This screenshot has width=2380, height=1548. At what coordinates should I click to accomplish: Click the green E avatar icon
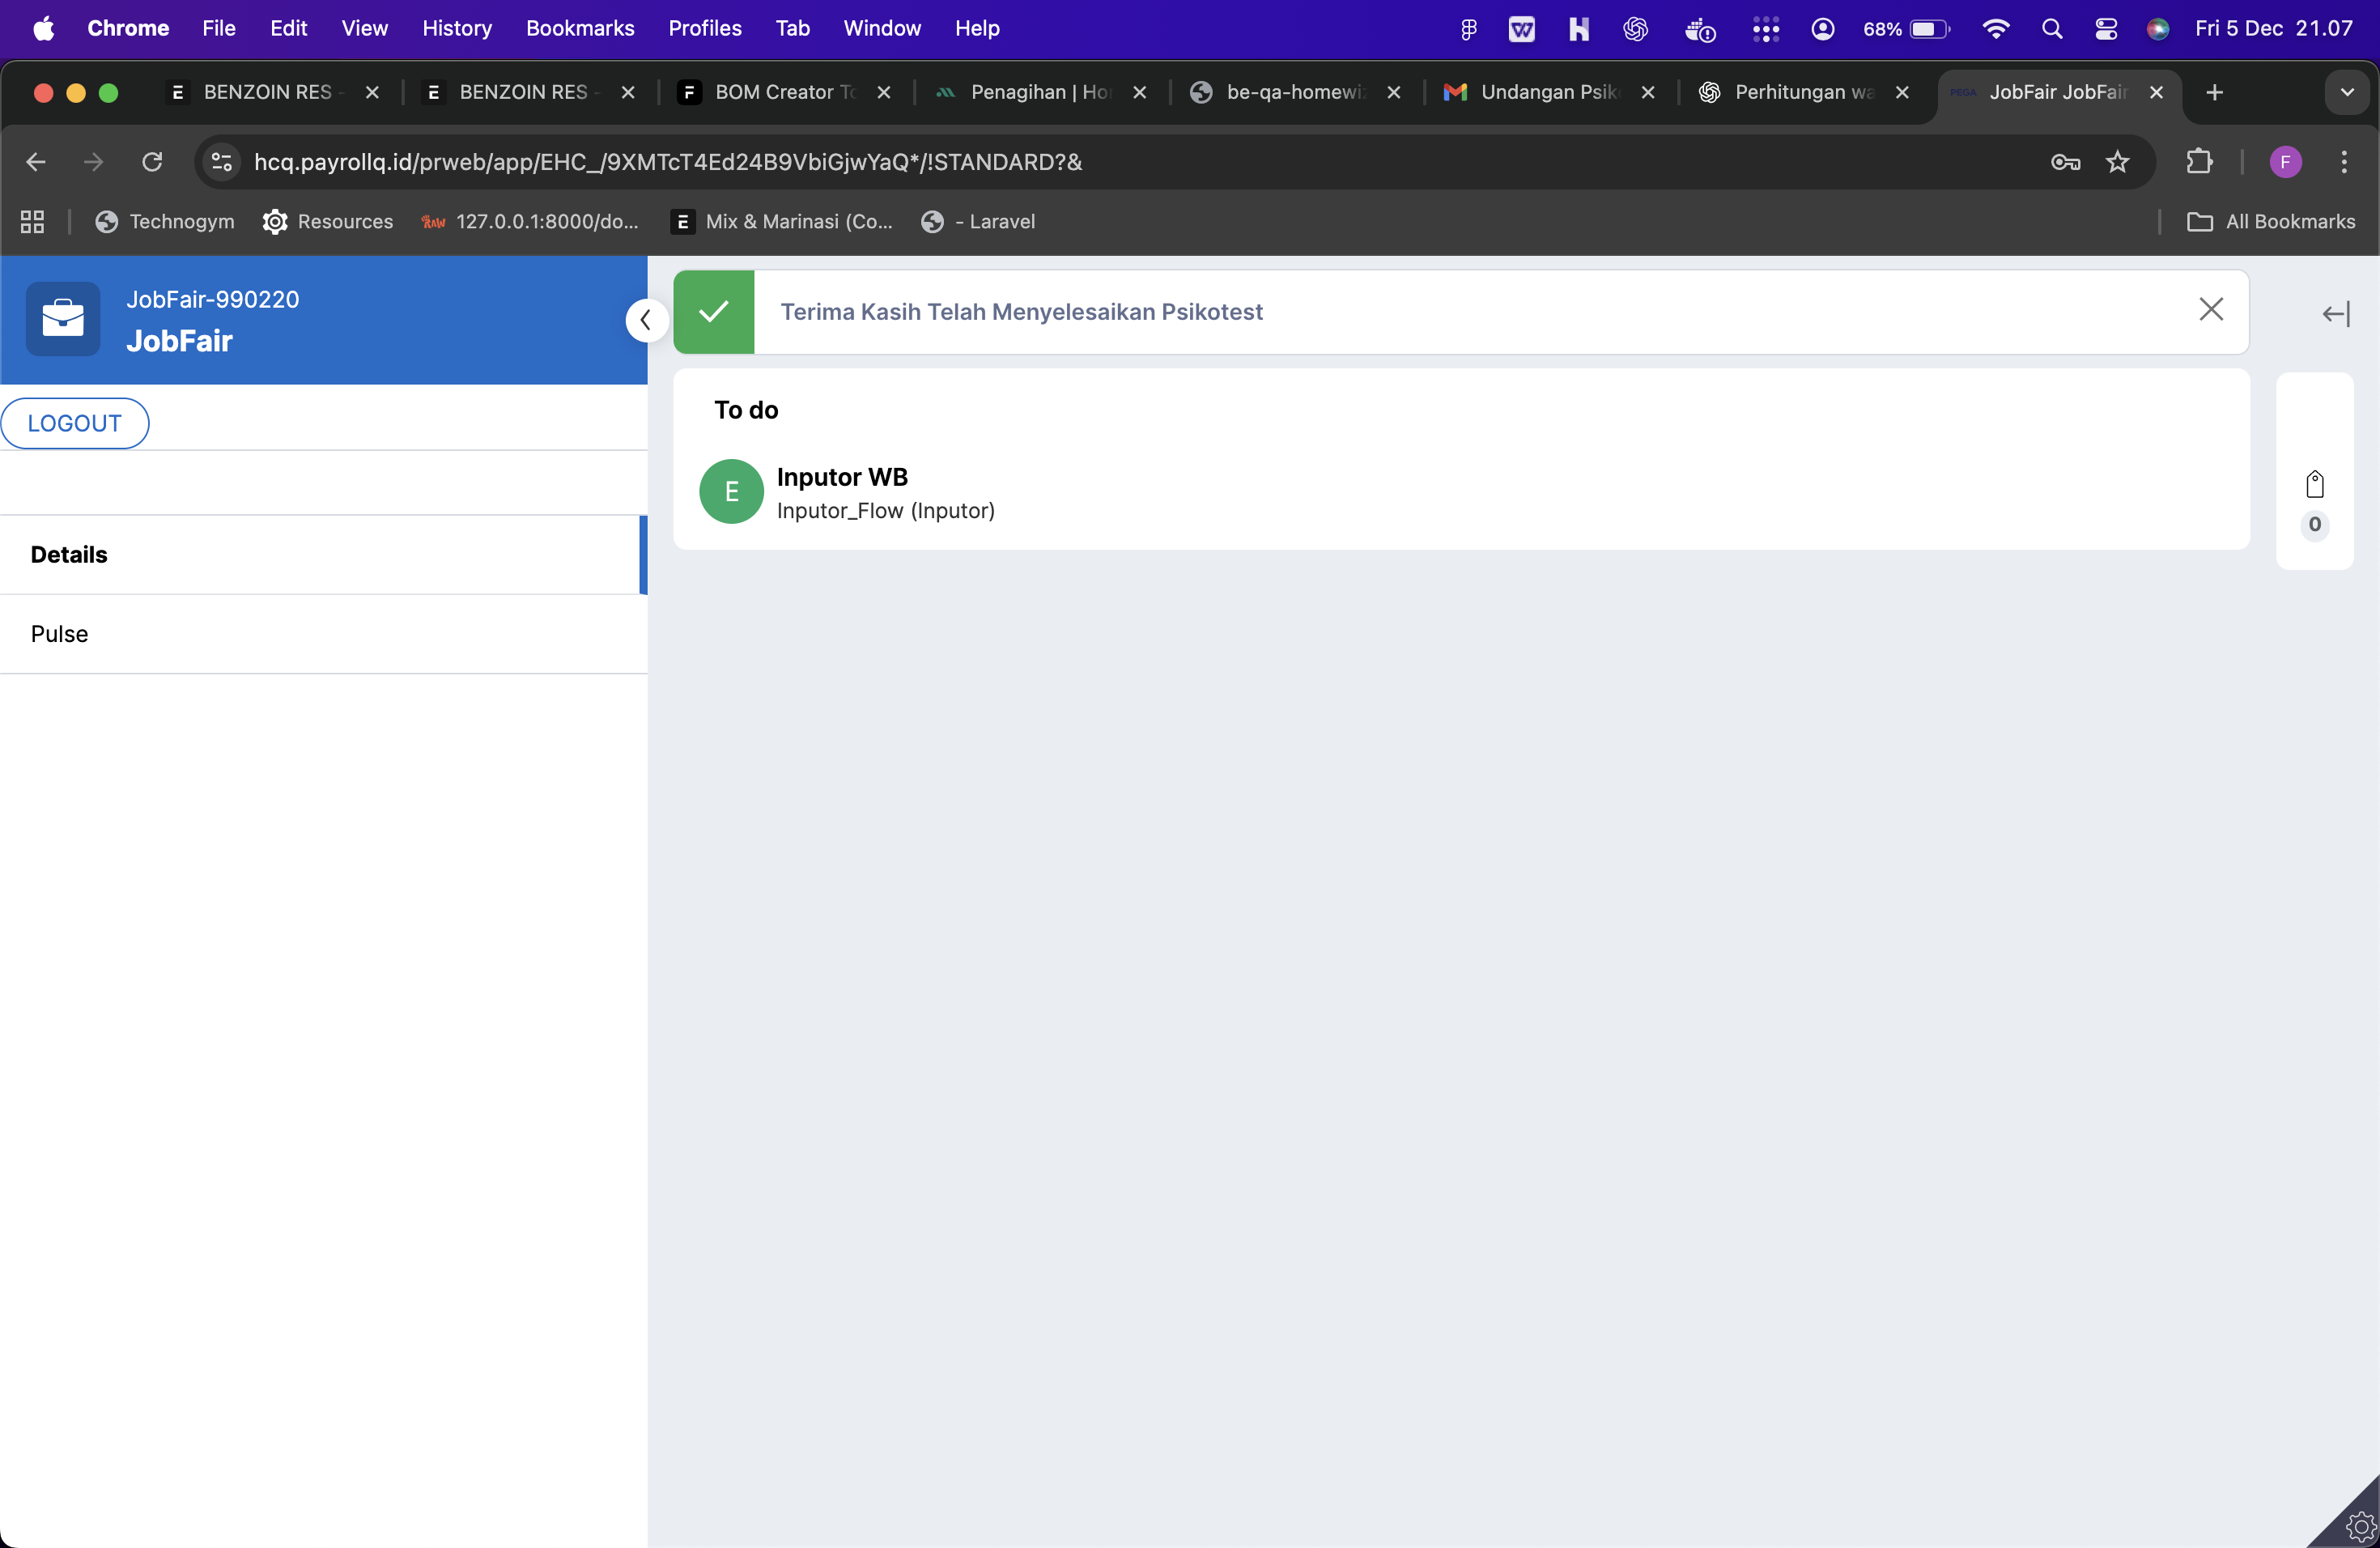click(x=731, y=492)
